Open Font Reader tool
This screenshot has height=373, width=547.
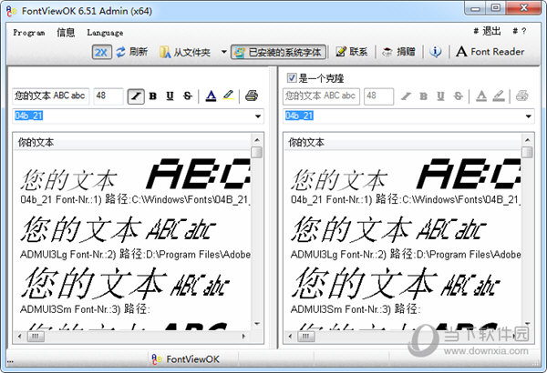490,52
